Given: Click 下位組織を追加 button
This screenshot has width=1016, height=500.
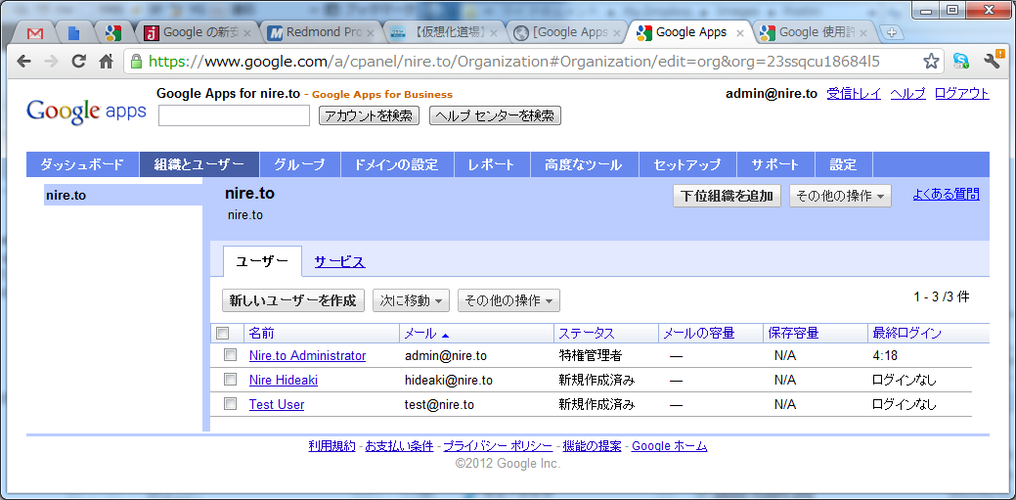Looking at the screenshot, I should (x=727, y=196).
